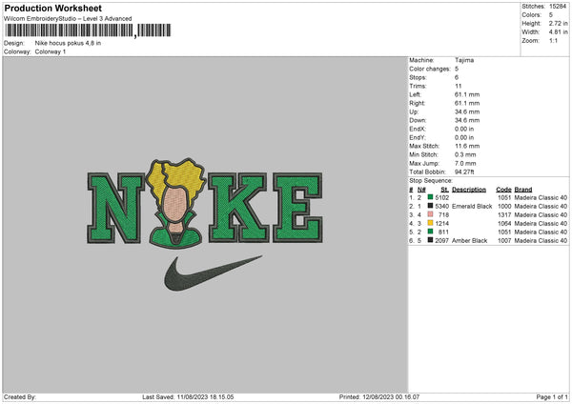Click the black swoosh in the design preview
This screenshot has height=404, width=572.
coord(213,273)
